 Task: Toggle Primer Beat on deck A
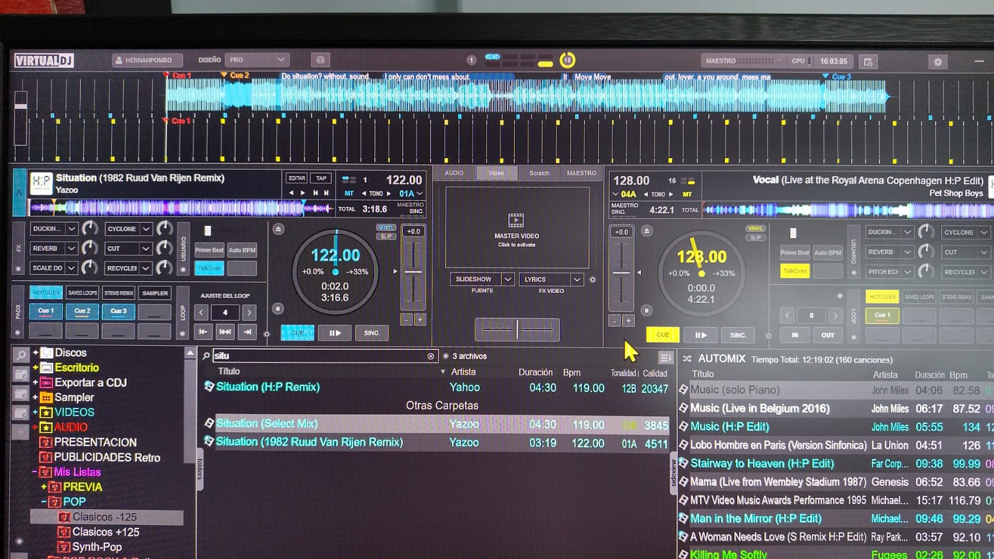coord(209,250)
